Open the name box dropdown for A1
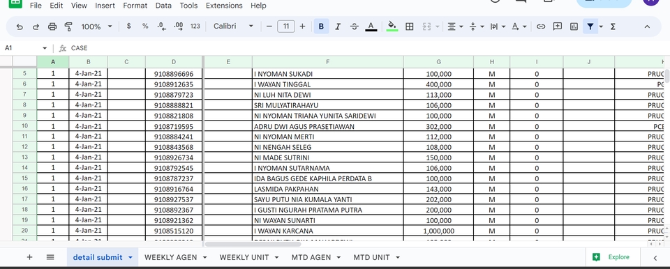The width and height of the screenshot is (670, 269). 45,48
